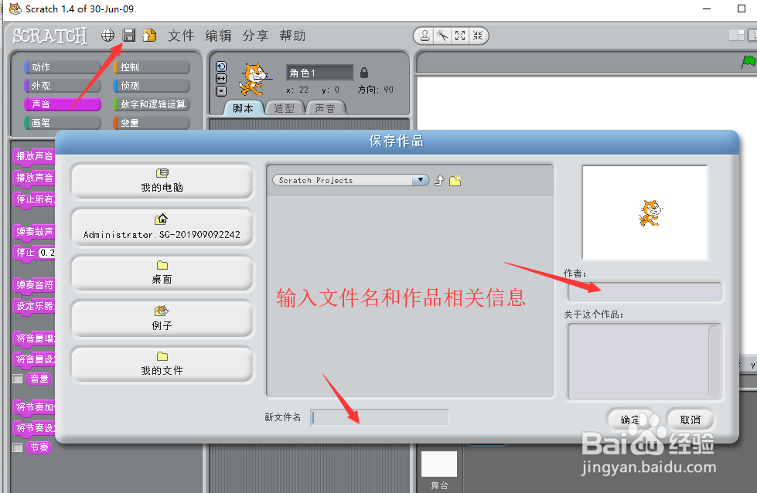Select the 控制 block category

[x=151, y=67]
